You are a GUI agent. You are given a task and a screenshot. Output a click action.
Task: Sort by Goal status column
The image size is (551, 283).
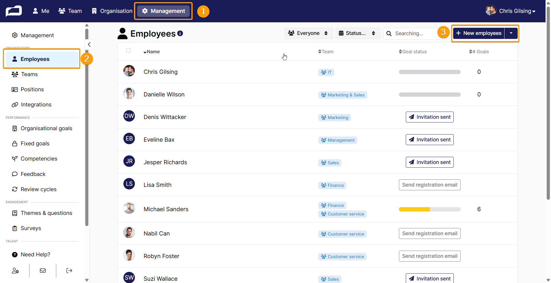(x=413, y=52)
